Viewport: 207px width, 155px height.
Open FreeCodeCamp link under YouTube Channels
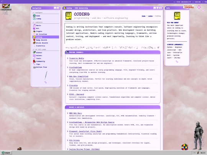click(x=76, y=67)
